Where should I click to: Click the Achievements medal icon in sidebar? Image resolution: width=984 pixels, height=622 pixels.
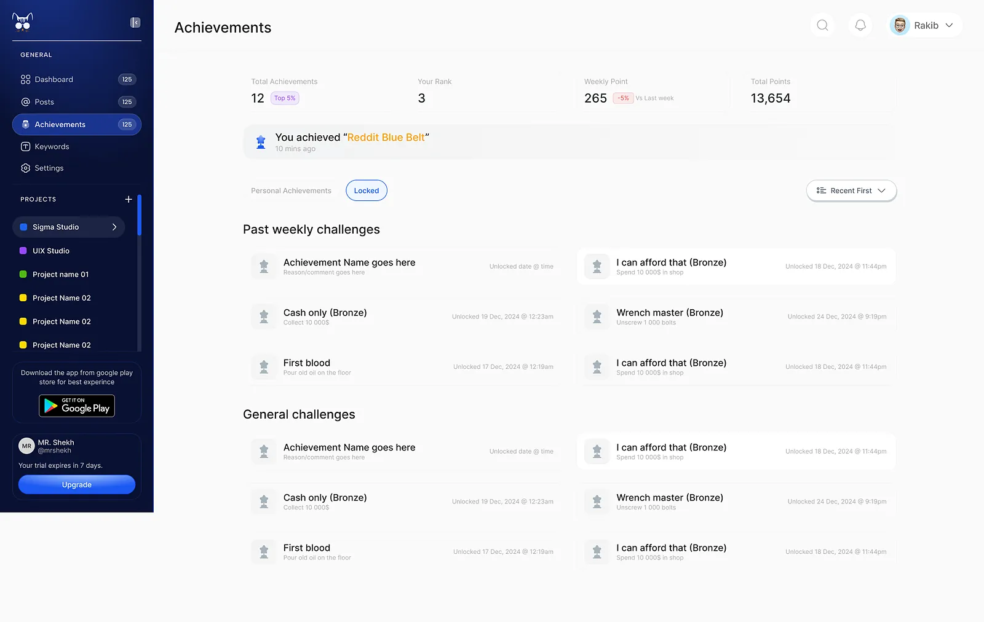25,124
